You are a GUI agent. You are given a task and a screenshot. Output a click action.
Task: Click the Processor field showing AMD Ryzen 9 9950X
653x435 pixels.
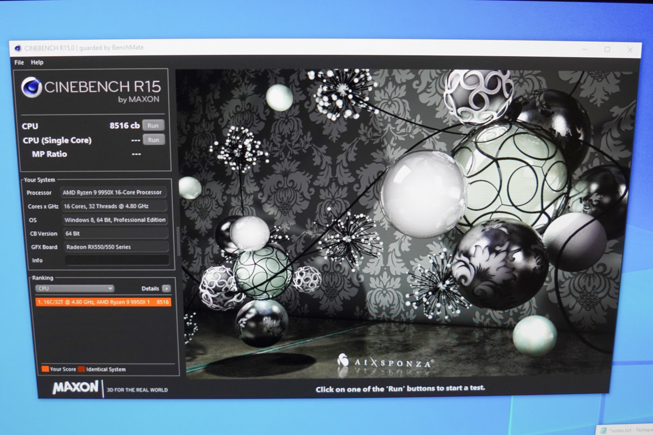[x=114, y=192]
